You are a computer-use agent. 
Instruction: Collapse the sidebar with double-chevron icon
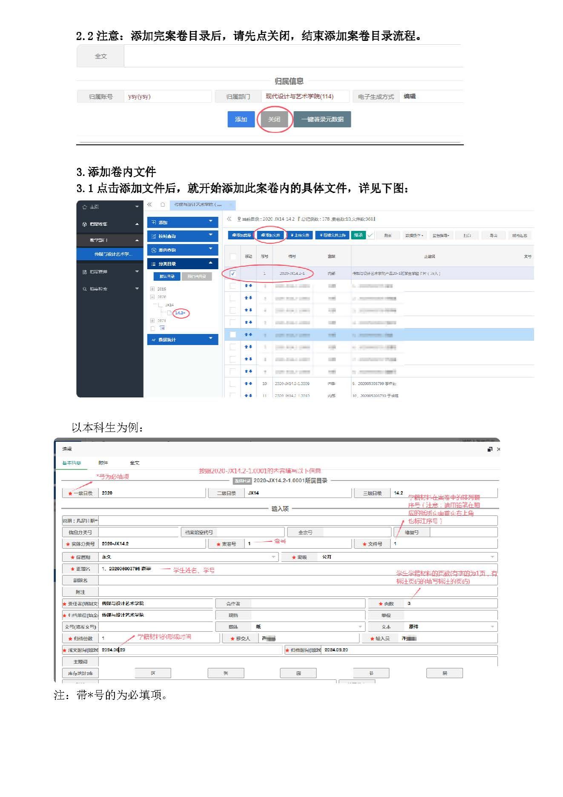point(149,205)
